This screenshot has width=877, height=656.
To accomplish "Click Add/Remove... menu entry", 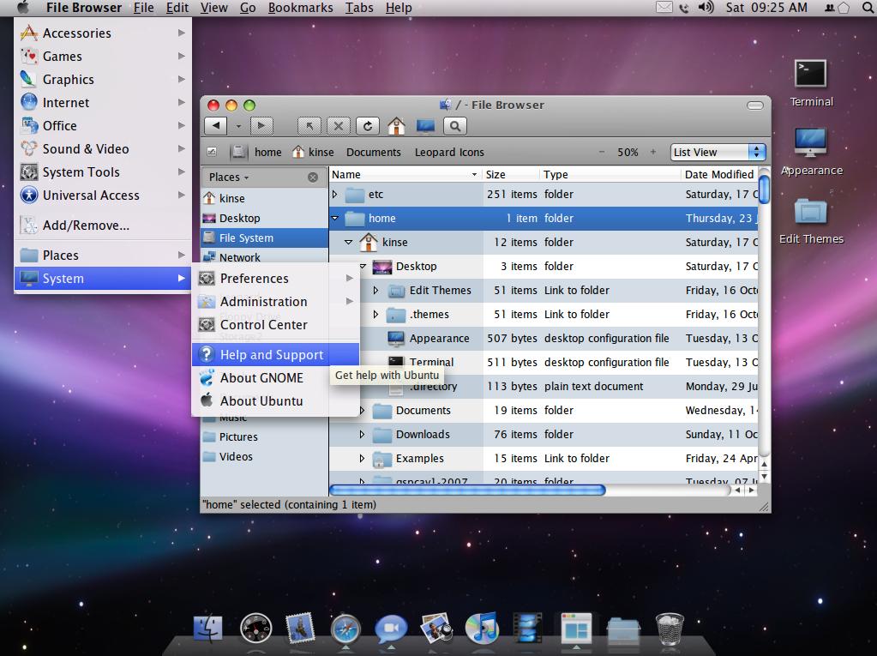I will (x=103, y=226).
